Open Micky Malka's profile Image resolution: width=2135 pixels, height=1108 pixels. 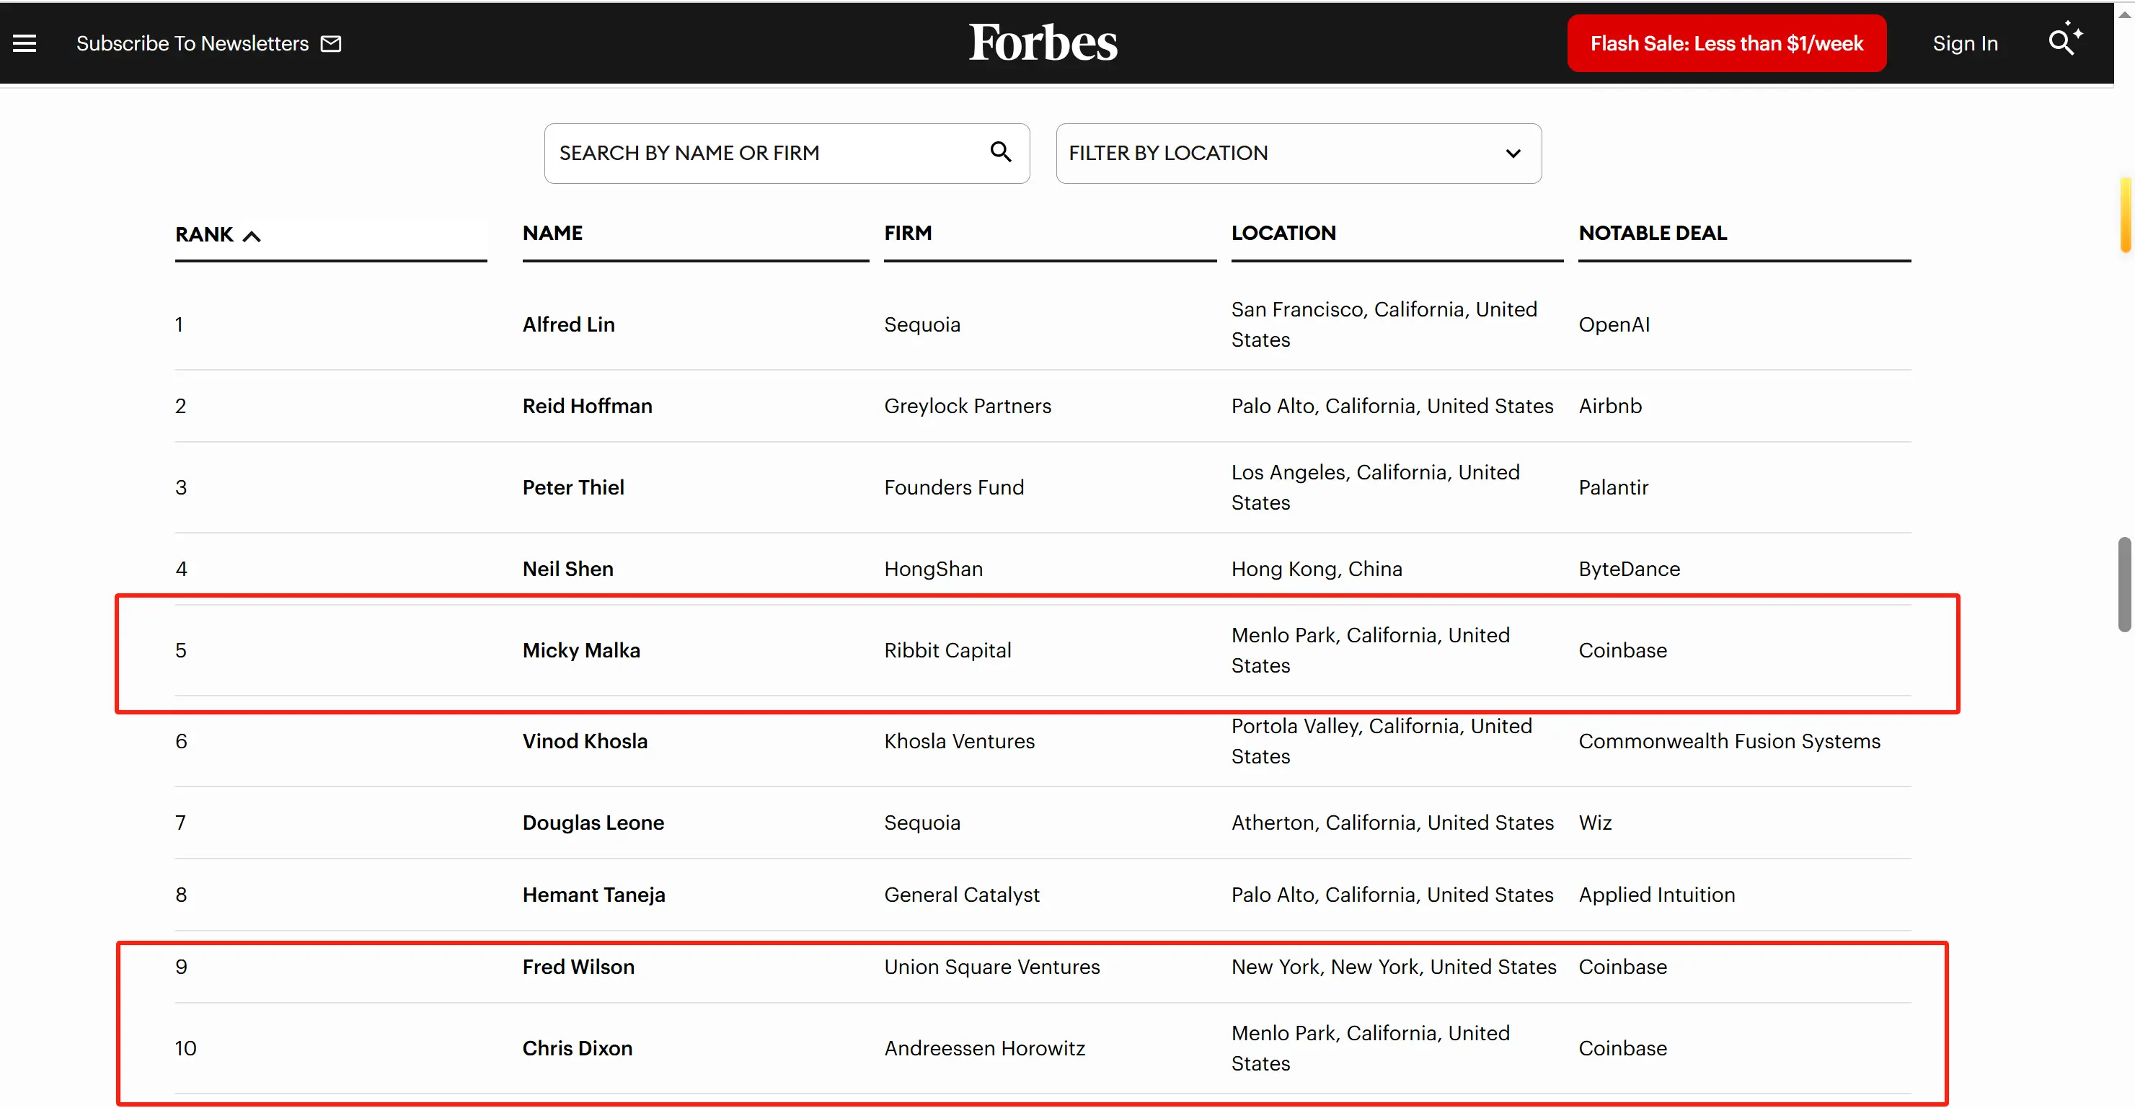(x=581, y=650)
